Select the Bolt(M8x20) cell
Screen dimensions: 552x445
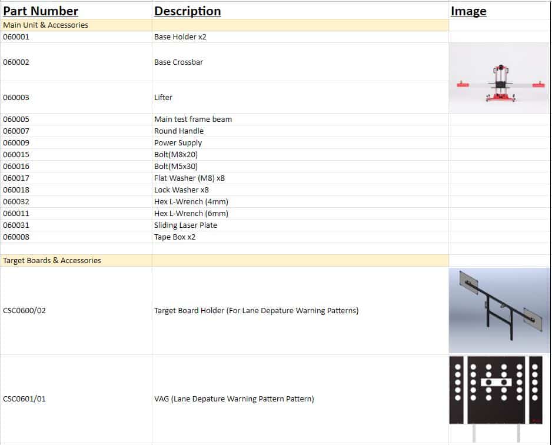tap(300, 155)
